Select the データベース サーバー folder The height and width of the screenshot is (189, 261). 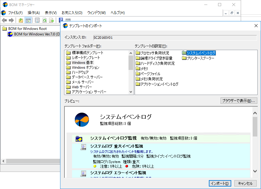[87, 77]
